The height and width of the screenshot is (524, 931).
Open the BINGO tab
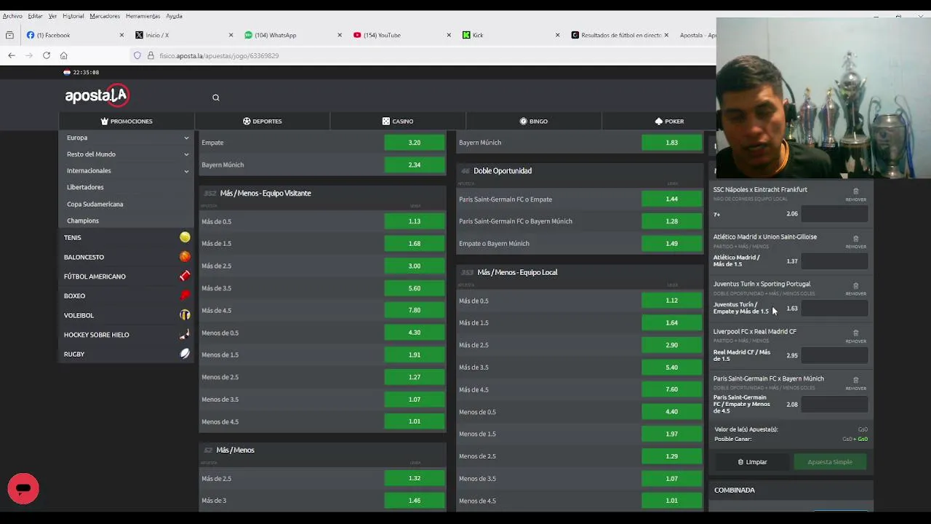pyautogui.click(x=534, y=121)
